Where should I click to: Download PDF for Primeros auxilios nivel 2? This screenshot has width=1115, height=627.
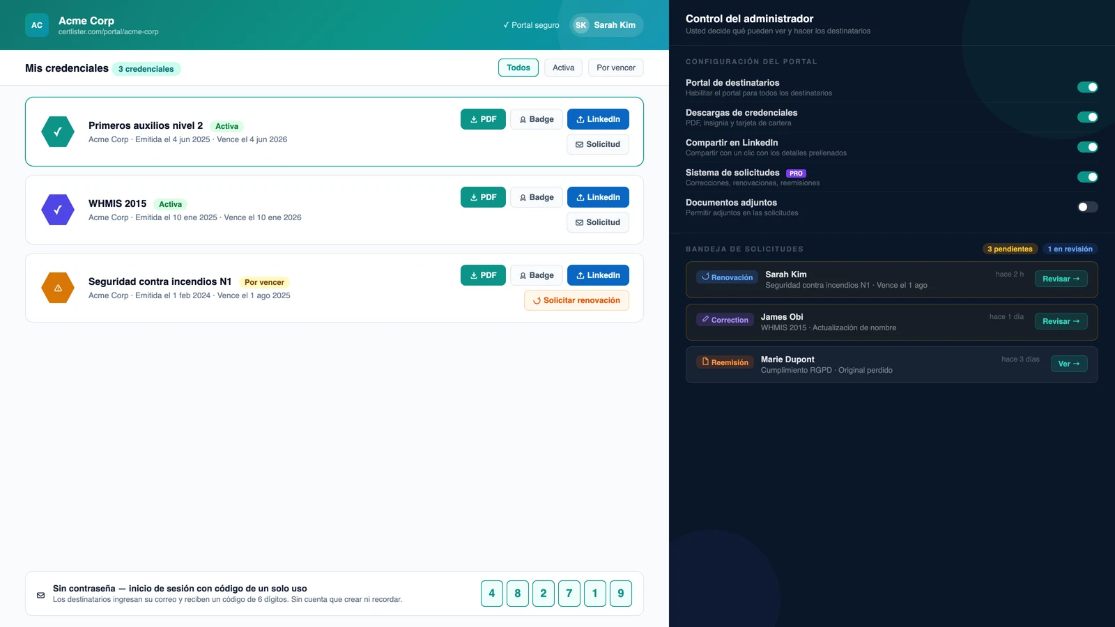coord(483,119)
